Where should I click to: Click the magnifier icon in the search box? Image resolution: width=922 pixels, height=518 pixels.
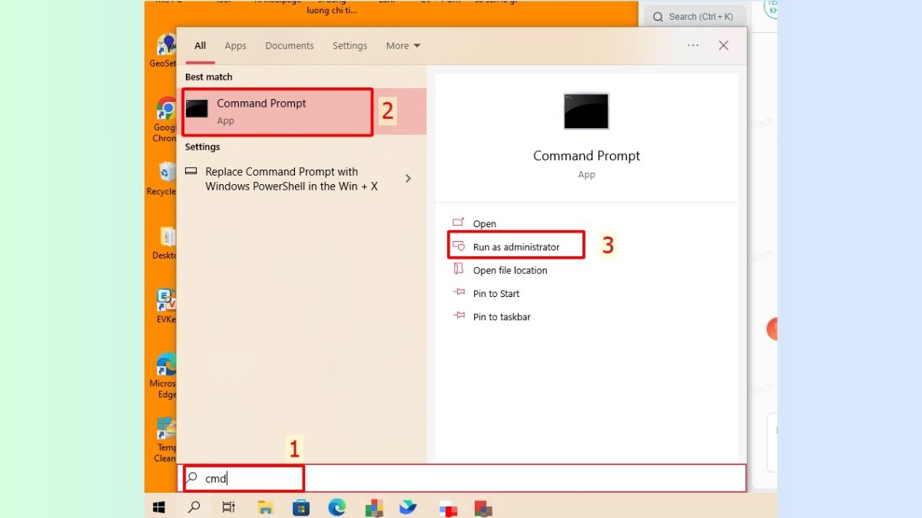(x=193, y=478)
